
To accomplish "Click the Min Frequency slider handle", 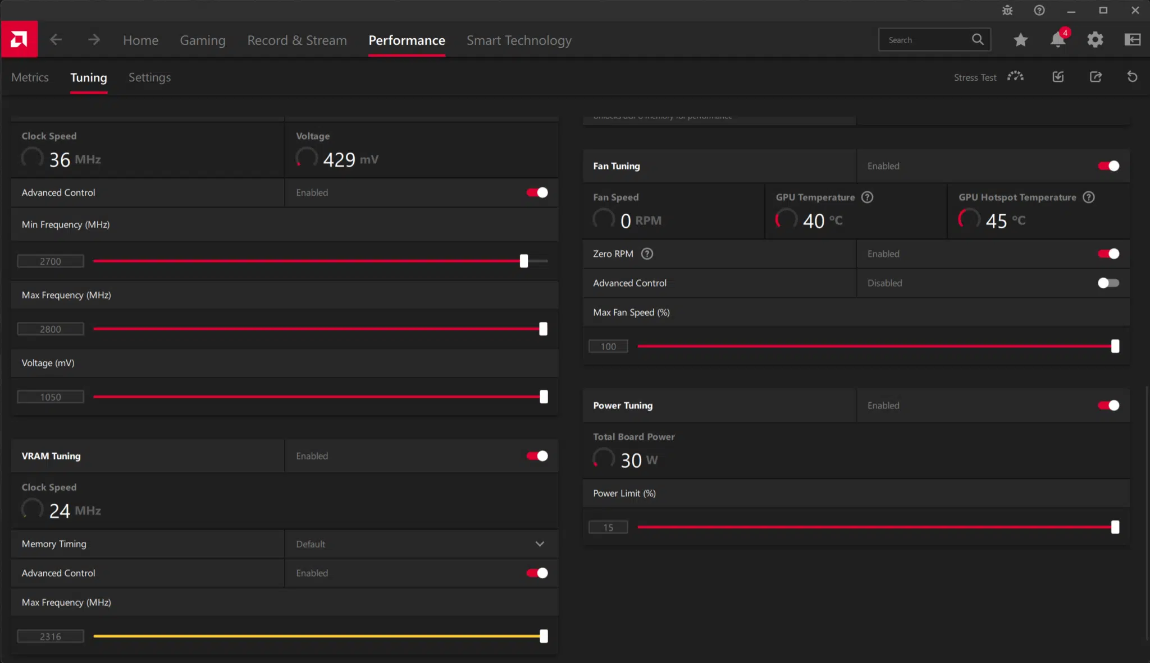I will [x=524, y=261].
